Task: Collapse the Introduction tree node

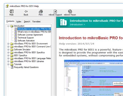Action: pyautogui.click(x=8, y=26)
